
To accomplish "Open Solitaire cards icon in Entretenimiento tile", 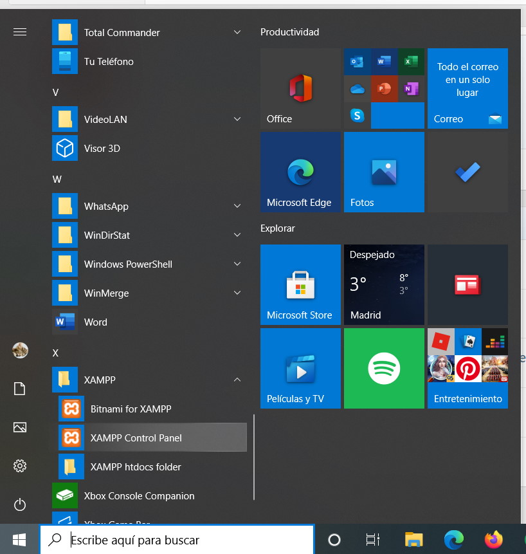I will 467,342.
